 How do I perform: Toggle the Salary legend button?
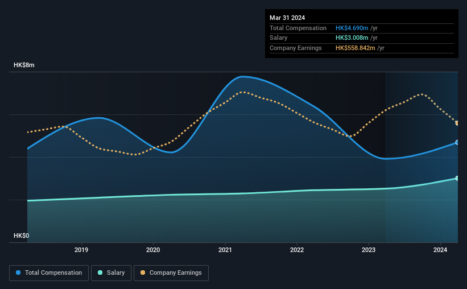pos(111,273)
